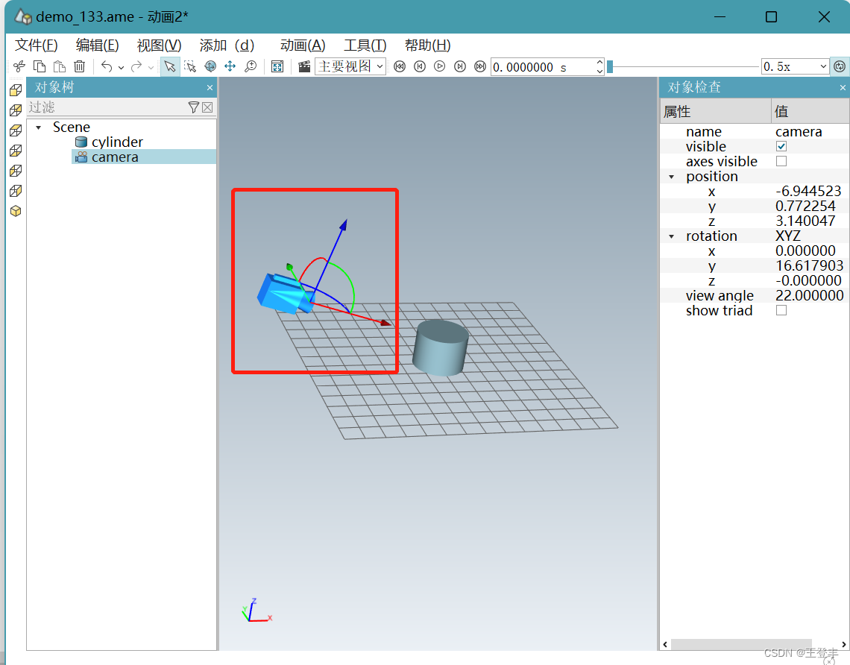
Task: Click the Paste icon on the toolbar
Action: click(x=59, y=66)
